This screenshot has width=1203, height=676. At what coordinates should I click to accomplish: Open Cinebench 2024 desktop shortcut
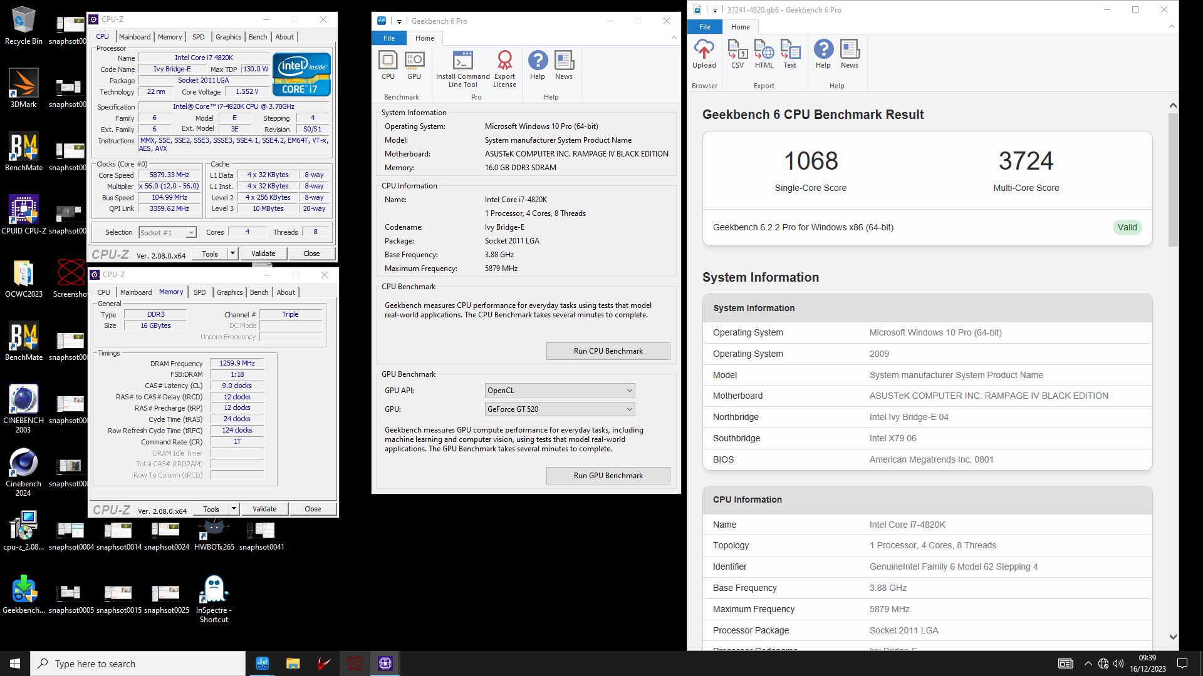[24, 472]
